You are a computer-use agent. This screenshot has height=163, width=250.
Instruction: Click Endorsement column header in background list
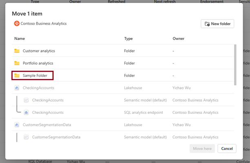(x=212, y=2)
